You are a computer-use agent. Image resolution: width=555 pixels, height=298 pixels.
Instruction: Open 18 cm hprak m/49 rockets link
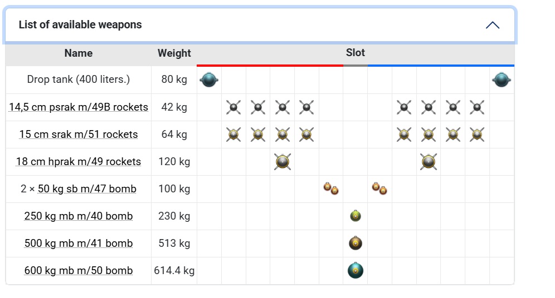79,162
